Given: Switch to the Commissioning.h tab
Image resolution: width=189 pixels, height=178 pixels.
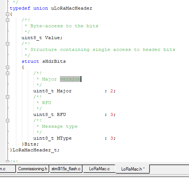Looking at the screenshot, I should click(33, 169).
